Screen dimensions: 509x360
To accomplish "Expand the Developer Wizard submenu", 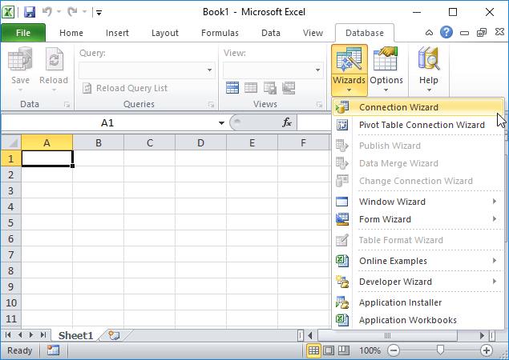I will coord(418,282).
